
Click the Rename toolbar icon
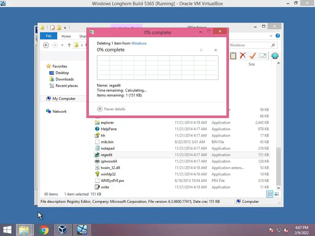(263, 56)
